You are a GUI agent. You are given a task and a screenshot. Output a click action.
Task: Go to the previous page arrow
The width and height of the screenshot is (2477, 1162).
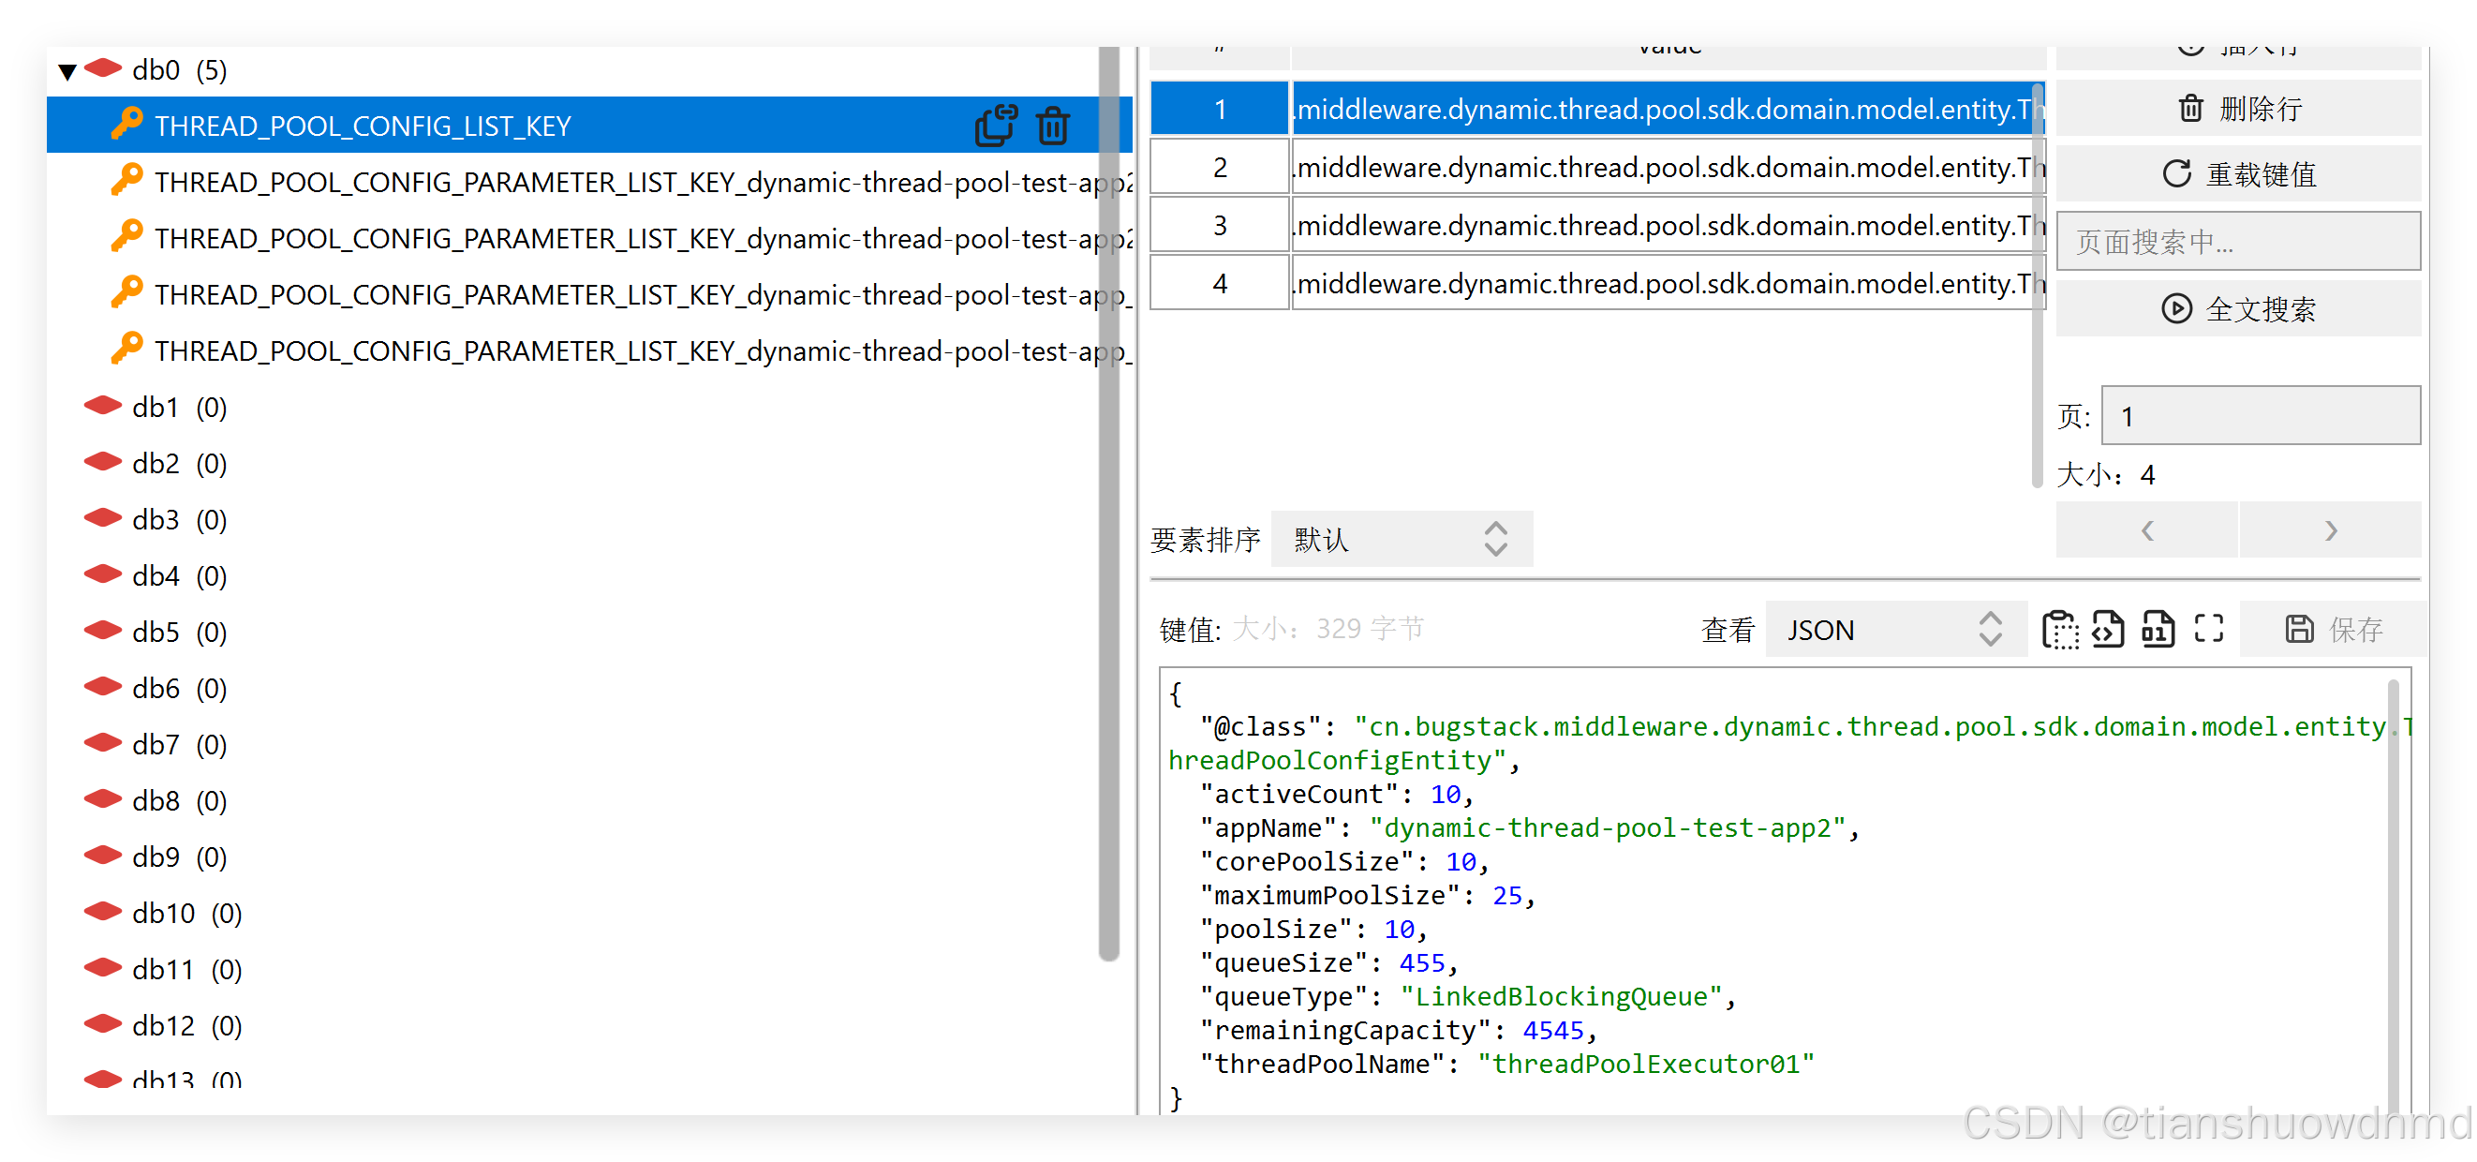coord(2147,530)
